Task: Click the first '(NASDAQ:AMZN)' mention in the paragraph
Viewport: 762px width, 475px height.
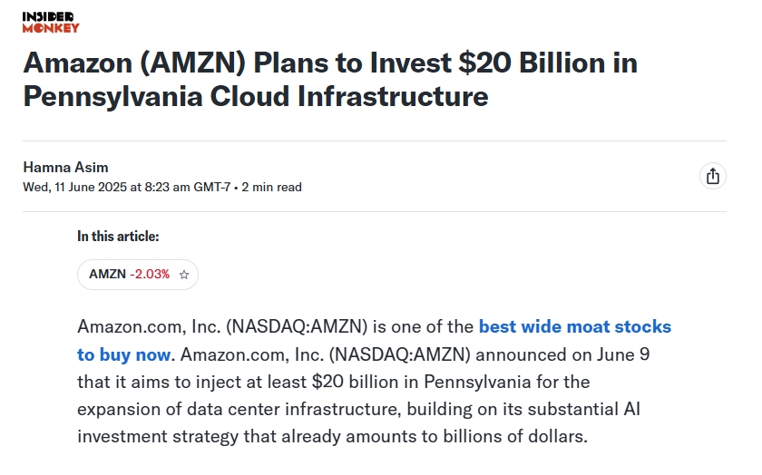Action: pyautogui.click(x=297, y=326)
